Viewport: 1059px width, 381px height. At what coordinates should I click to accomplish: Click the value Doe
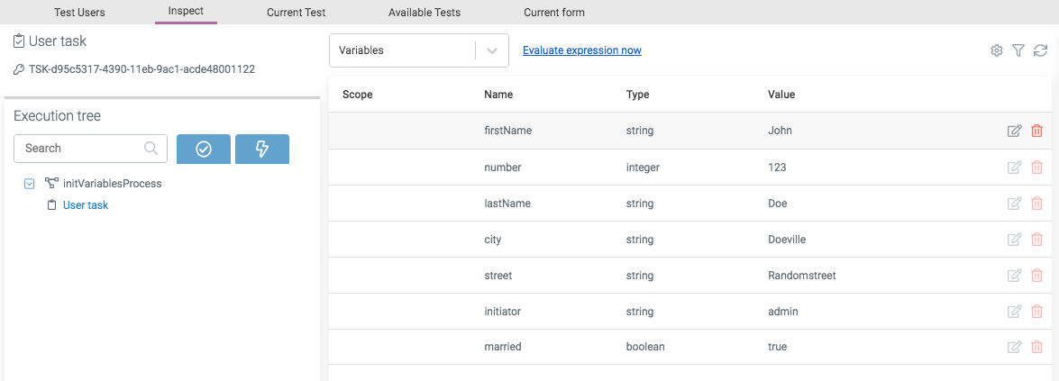(778, 204)
